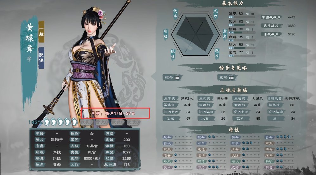
Task: Click the bonus icon beside 统率 82
Action: click(x=248, y=14)
